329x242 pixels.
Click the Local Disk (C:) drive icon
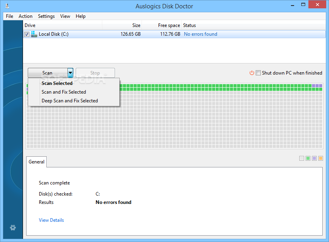34,34
